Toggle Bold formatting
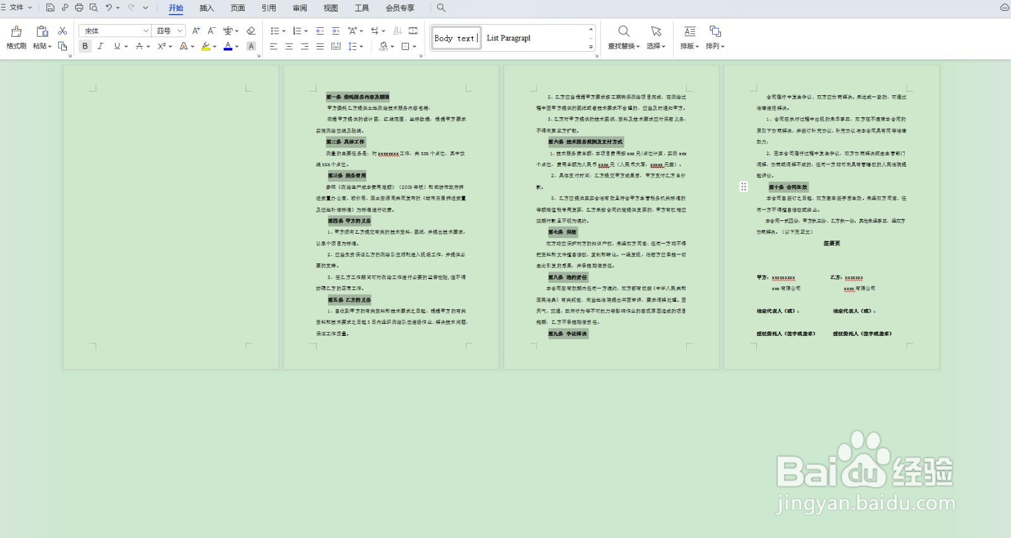The width and height of the screenshot is (1011, 538). pos(85,46)
